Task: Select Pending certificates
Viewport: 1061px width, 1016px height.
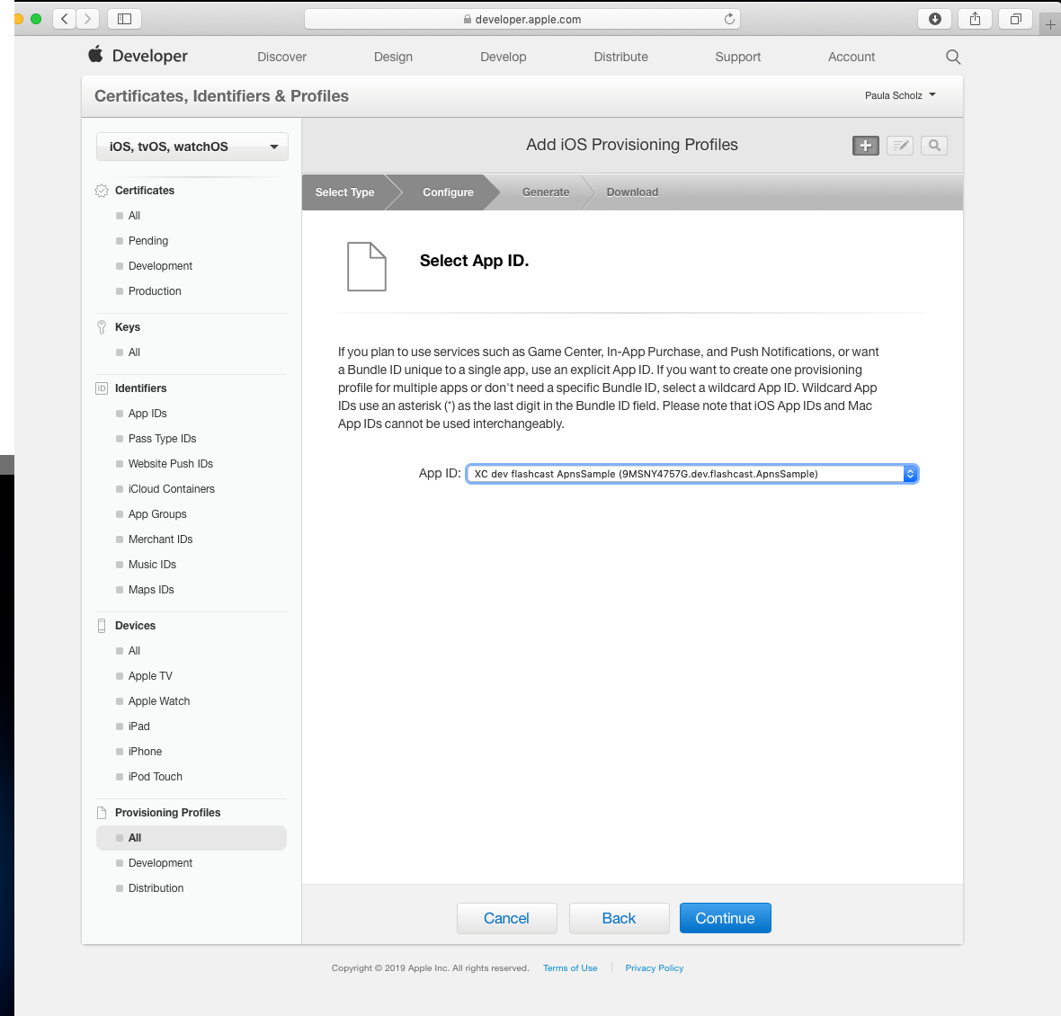Action: click(148, 241)
